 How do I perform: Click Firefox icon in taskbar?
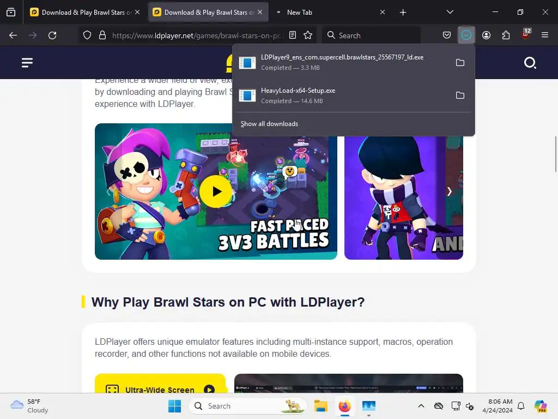coord(344,406)
